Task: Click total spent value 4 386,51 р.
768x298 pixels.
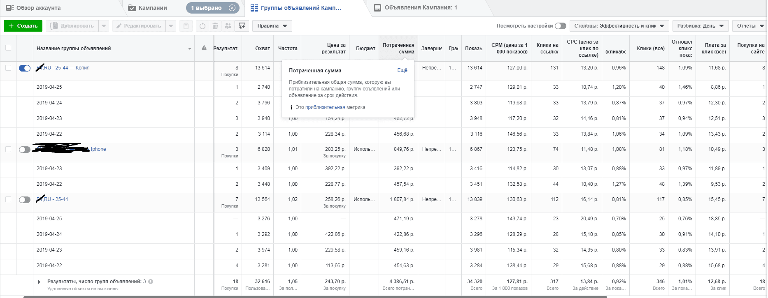Action: pos(402,282)
